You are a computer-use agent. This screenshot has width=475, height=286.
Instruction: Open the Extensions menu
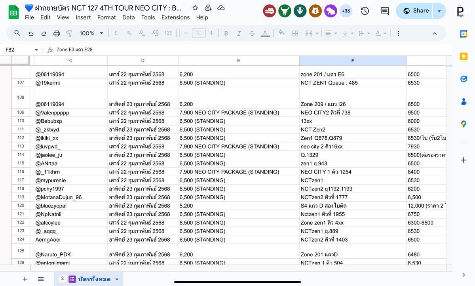[x=175, y=17]
